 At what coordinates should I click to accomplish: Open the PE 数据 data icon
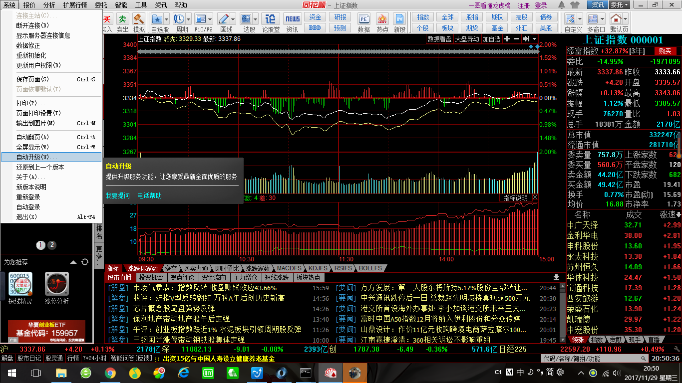point(364,19)
